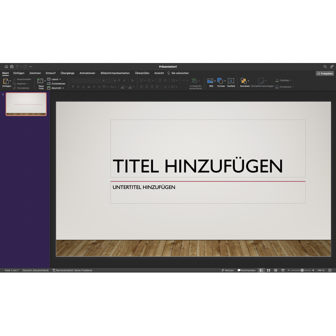
Task: Open the Entwurf ribbon tab
Action: (50, 73)
